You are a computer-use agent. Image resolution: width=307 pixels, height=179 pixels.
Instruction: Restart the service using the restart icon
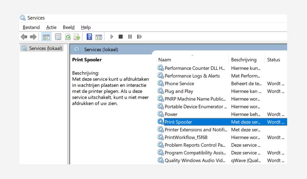[139, 37]
